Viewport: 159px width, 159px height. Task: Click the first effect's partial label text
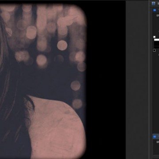[x=158, y=15]
